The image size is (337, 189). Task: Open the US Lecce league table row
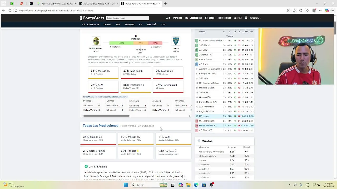click(225, 116)
